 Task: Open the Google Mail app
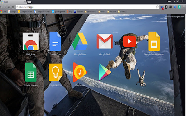point(105,41)
